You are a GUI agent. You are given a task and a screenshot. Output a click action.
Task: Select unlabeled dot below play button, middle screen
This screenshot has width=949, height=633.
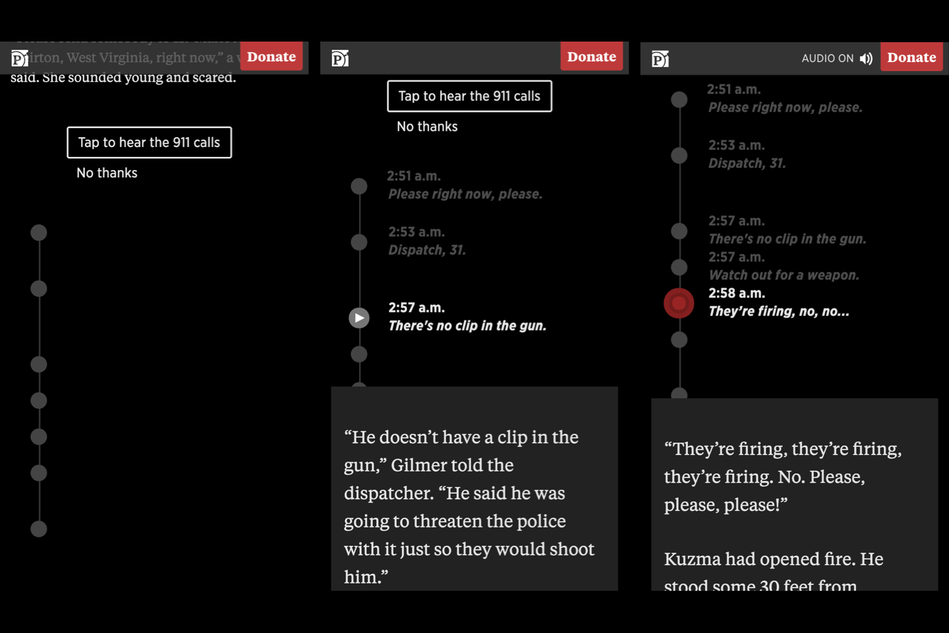coord(359,354)
